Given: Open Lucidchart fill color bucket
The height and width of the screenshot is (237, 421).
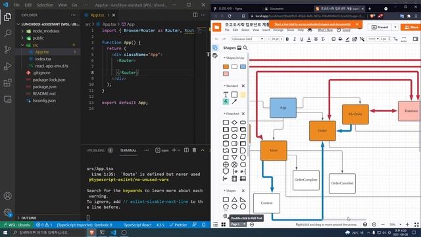Looking at the screenshot, I should click(x=340, y=39).
